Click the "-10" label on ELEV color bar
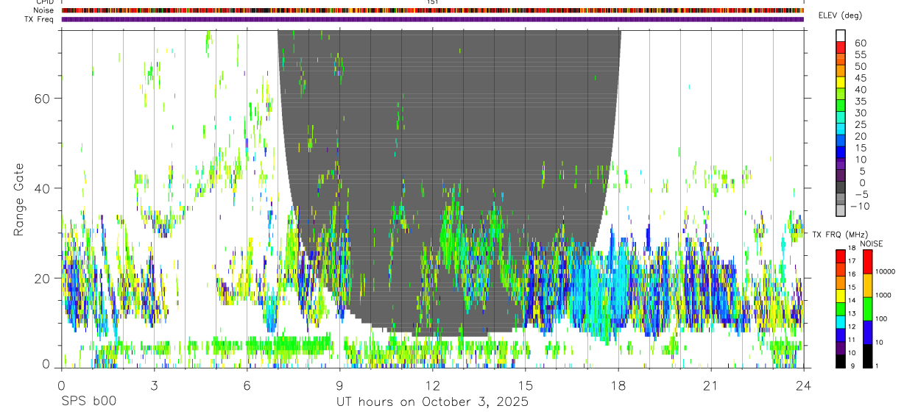Image resolution: width=904 pixels, height=417 pixels. pyautogui.click(x=858, y=206)
